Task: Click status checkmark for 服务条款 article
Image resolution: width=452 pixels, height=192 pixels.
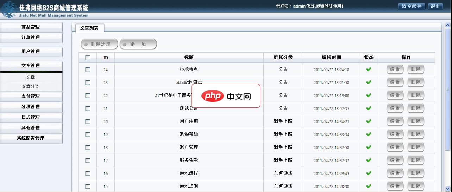Action: [x=369, y=160]
